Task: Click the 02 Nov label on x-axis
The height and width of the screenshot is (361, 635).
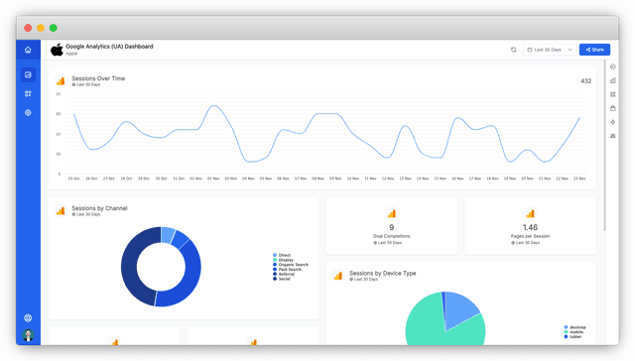Action: (213, 179)
